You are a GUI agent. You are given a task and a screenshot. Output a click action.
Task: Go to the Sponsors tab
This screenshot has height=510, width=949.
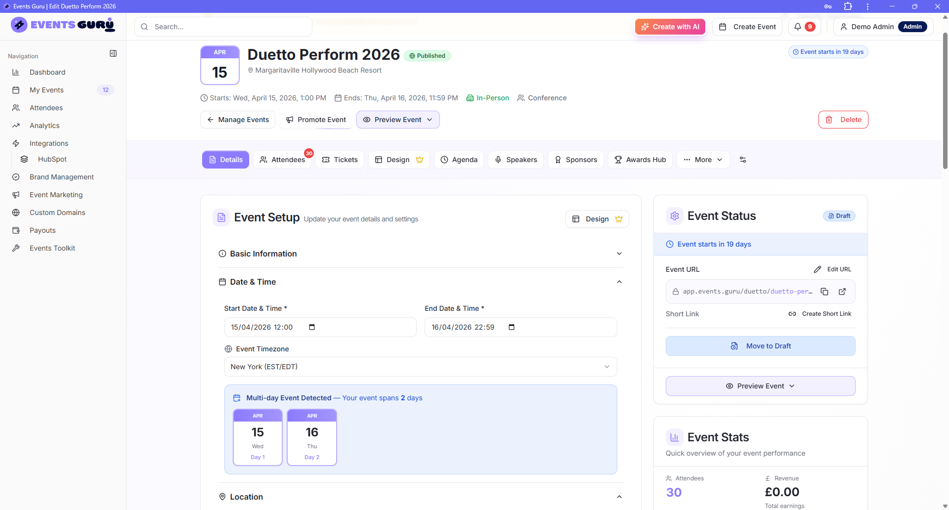tap(576, 160)
